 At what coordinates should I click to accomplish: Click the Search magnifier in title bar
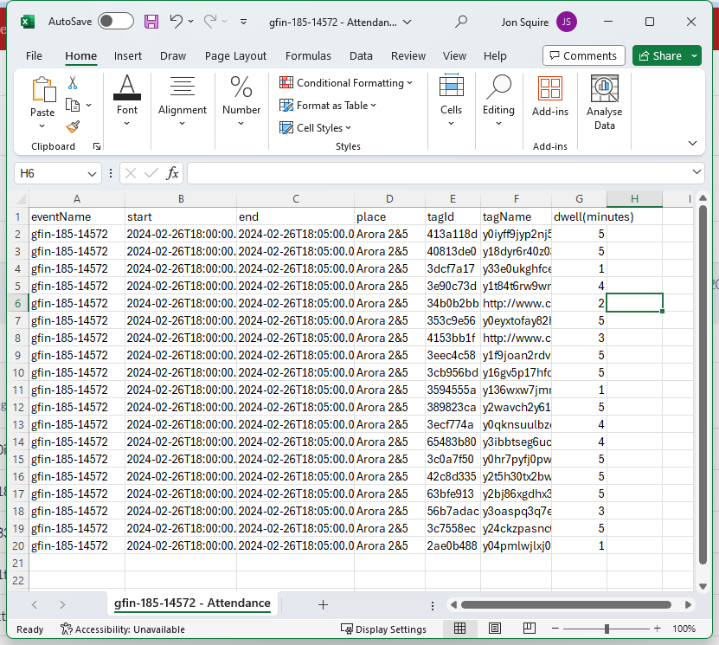point(461,22)
